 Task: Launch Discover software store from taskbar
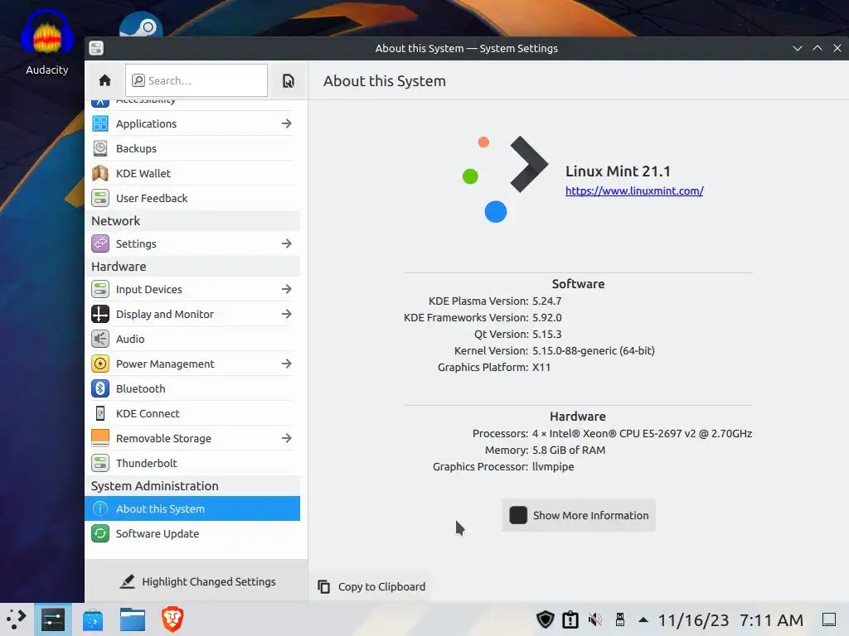[93, 619]
